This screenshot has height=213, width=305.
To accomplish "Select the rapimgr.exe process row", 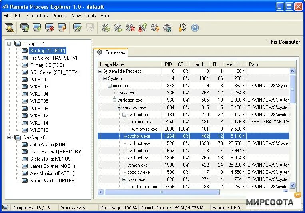I will [x=193, y=122].
